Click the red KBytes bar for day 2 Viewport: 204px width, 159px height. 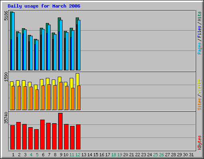(x=18, y=136)
